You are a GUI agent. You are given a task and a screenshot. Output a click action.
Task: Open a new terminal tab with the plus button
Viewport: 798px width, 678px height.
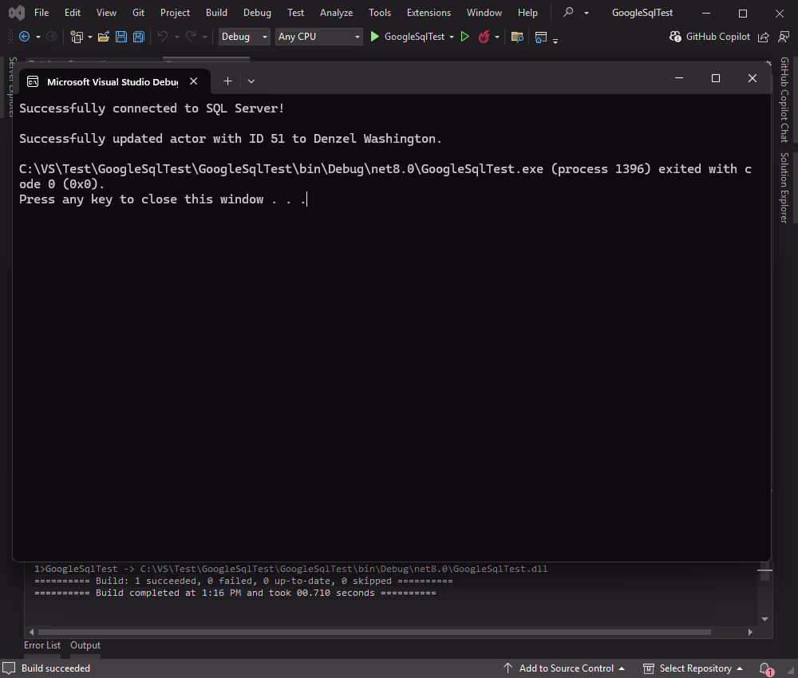pyautogui.click(x=227, y=81)
